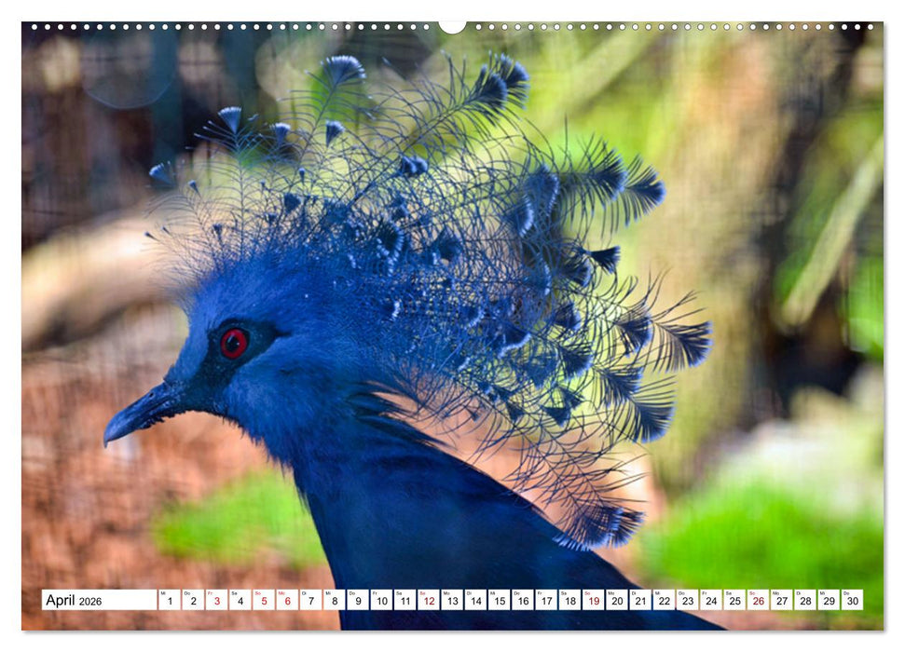Screen dimensions: 905x652
Task: Select the date cell for April 14
Action: pos(474,600)
